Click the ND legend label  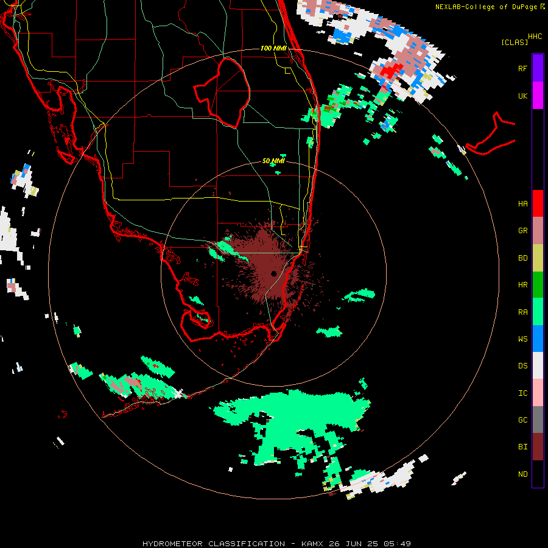522,474
